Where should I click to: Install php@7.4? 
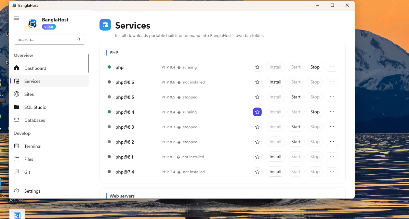coord(275,172)
